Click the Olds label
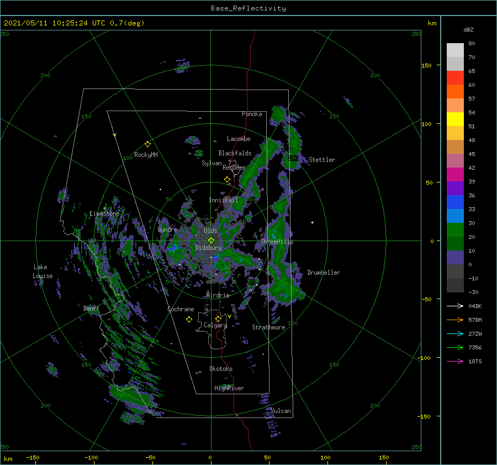Image resolution: width=497 pixels, height=465 pixels. click(x=210, y=231)
